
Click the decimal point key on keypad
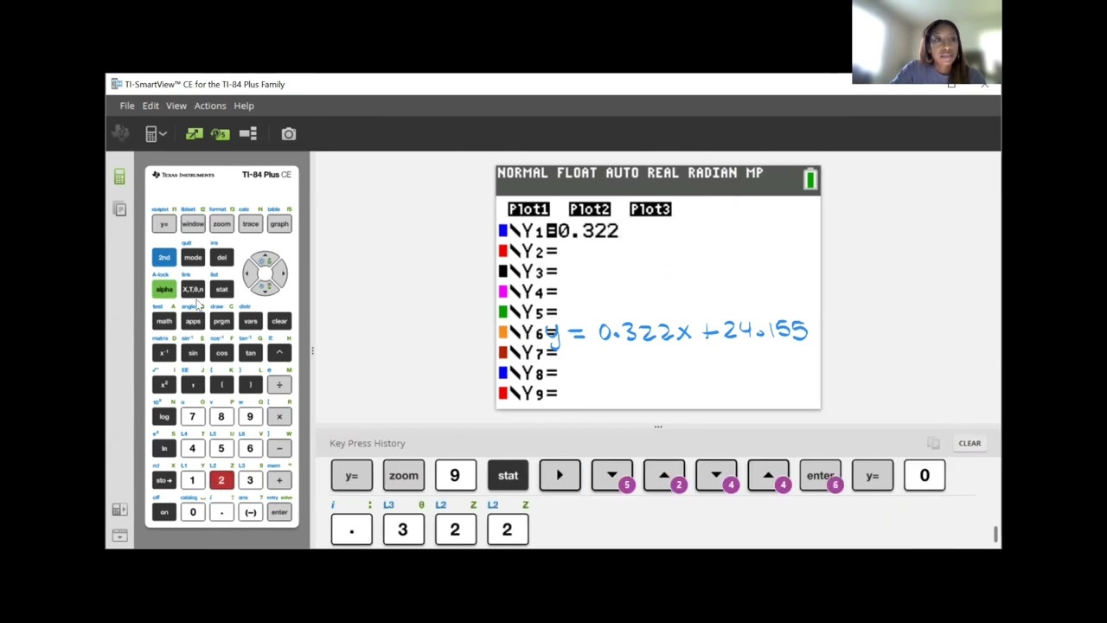tap(221, 512)
